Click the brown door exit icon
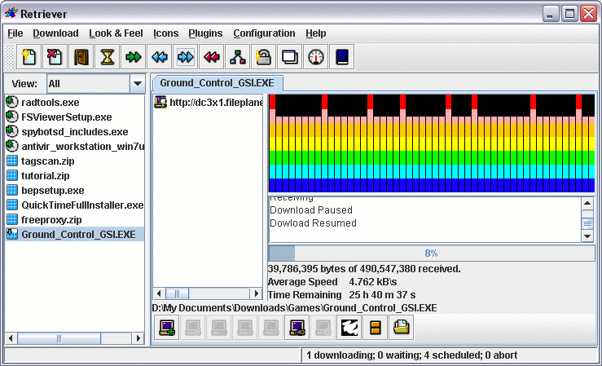The image size is (602, 366). (81, 57)
